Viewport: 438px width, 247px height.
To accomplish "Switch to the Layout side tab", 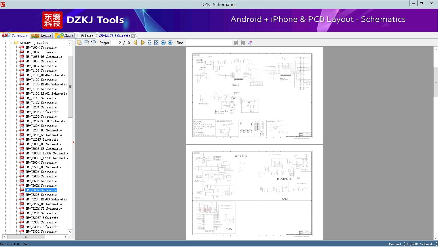I will point(41,36).
